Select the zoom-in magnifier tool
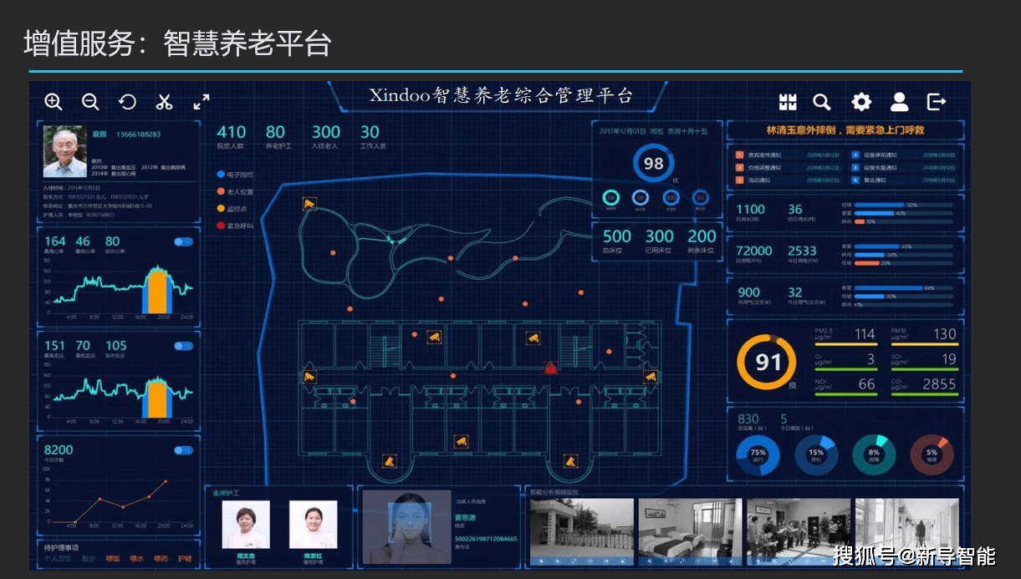Image resolution: width=1021 pixels, height=579 pixels. tap(54, 101)
